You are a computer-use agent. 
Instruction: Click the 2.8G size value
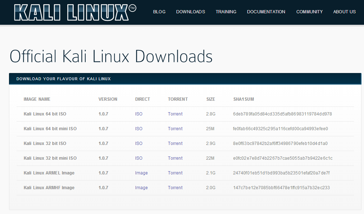click(210, 114)
